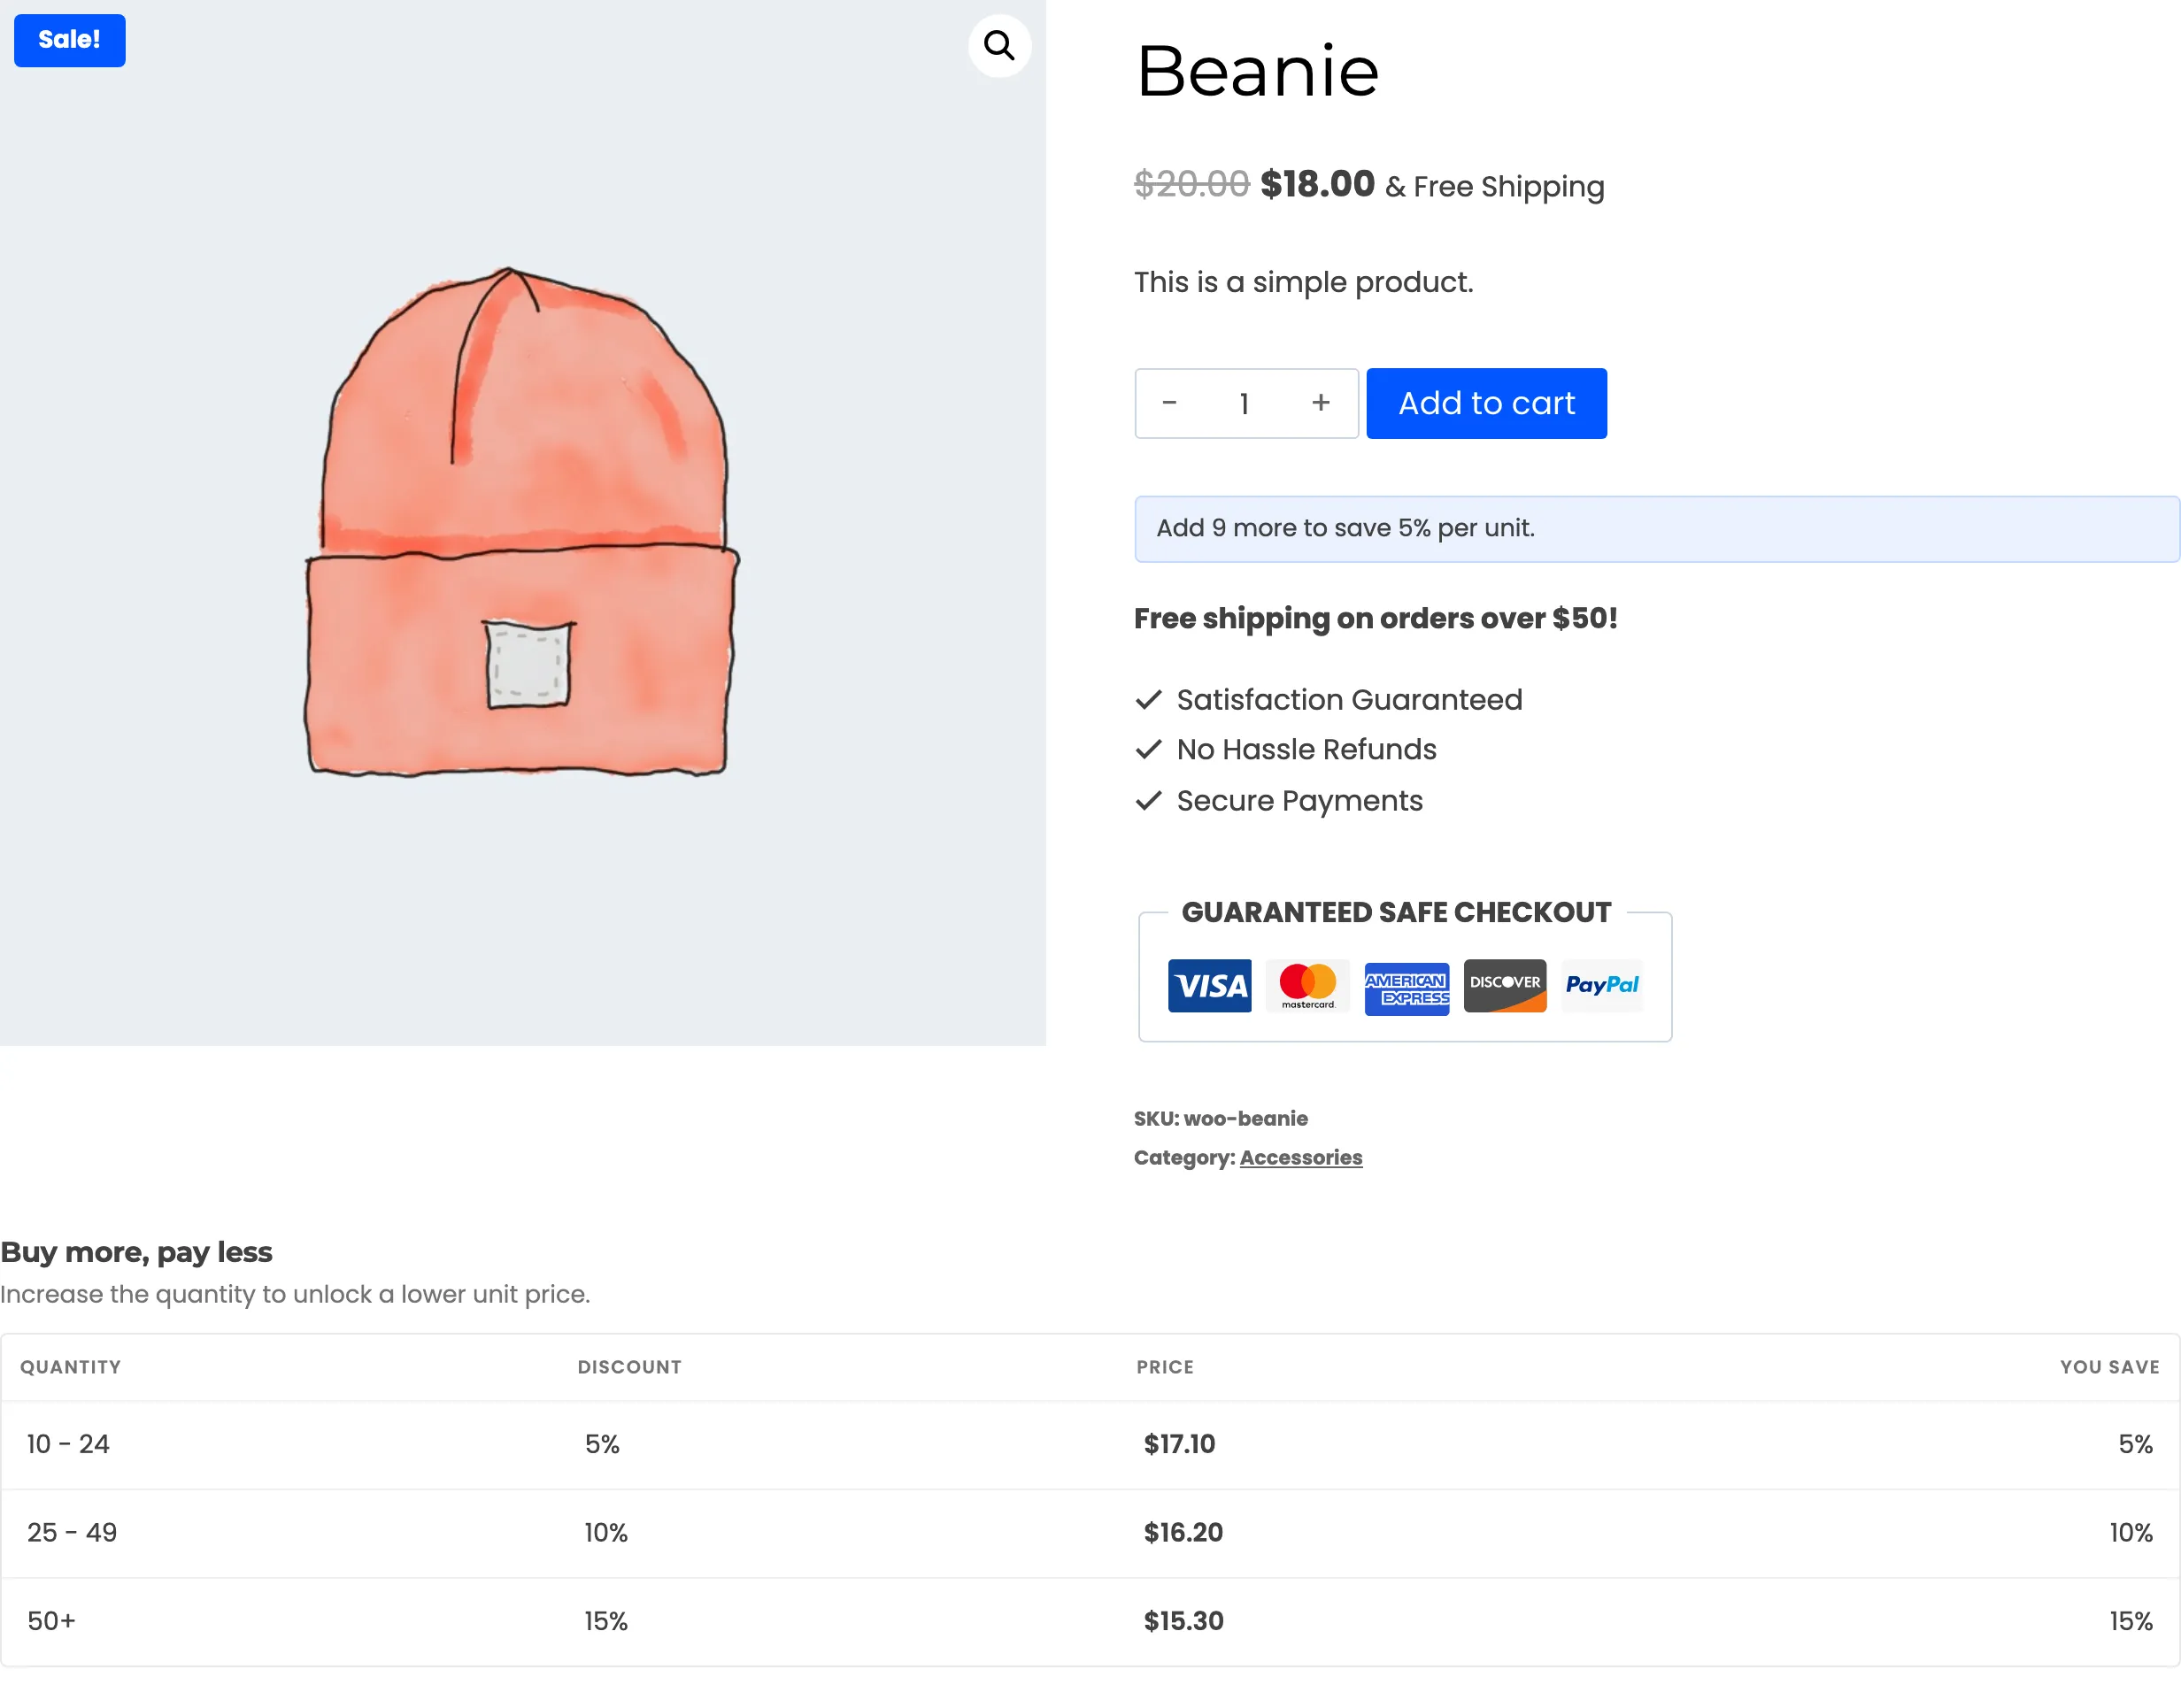Click the $18.00 sale price
Screen dimensions: 2181x1708
(x=1316, y=184)
